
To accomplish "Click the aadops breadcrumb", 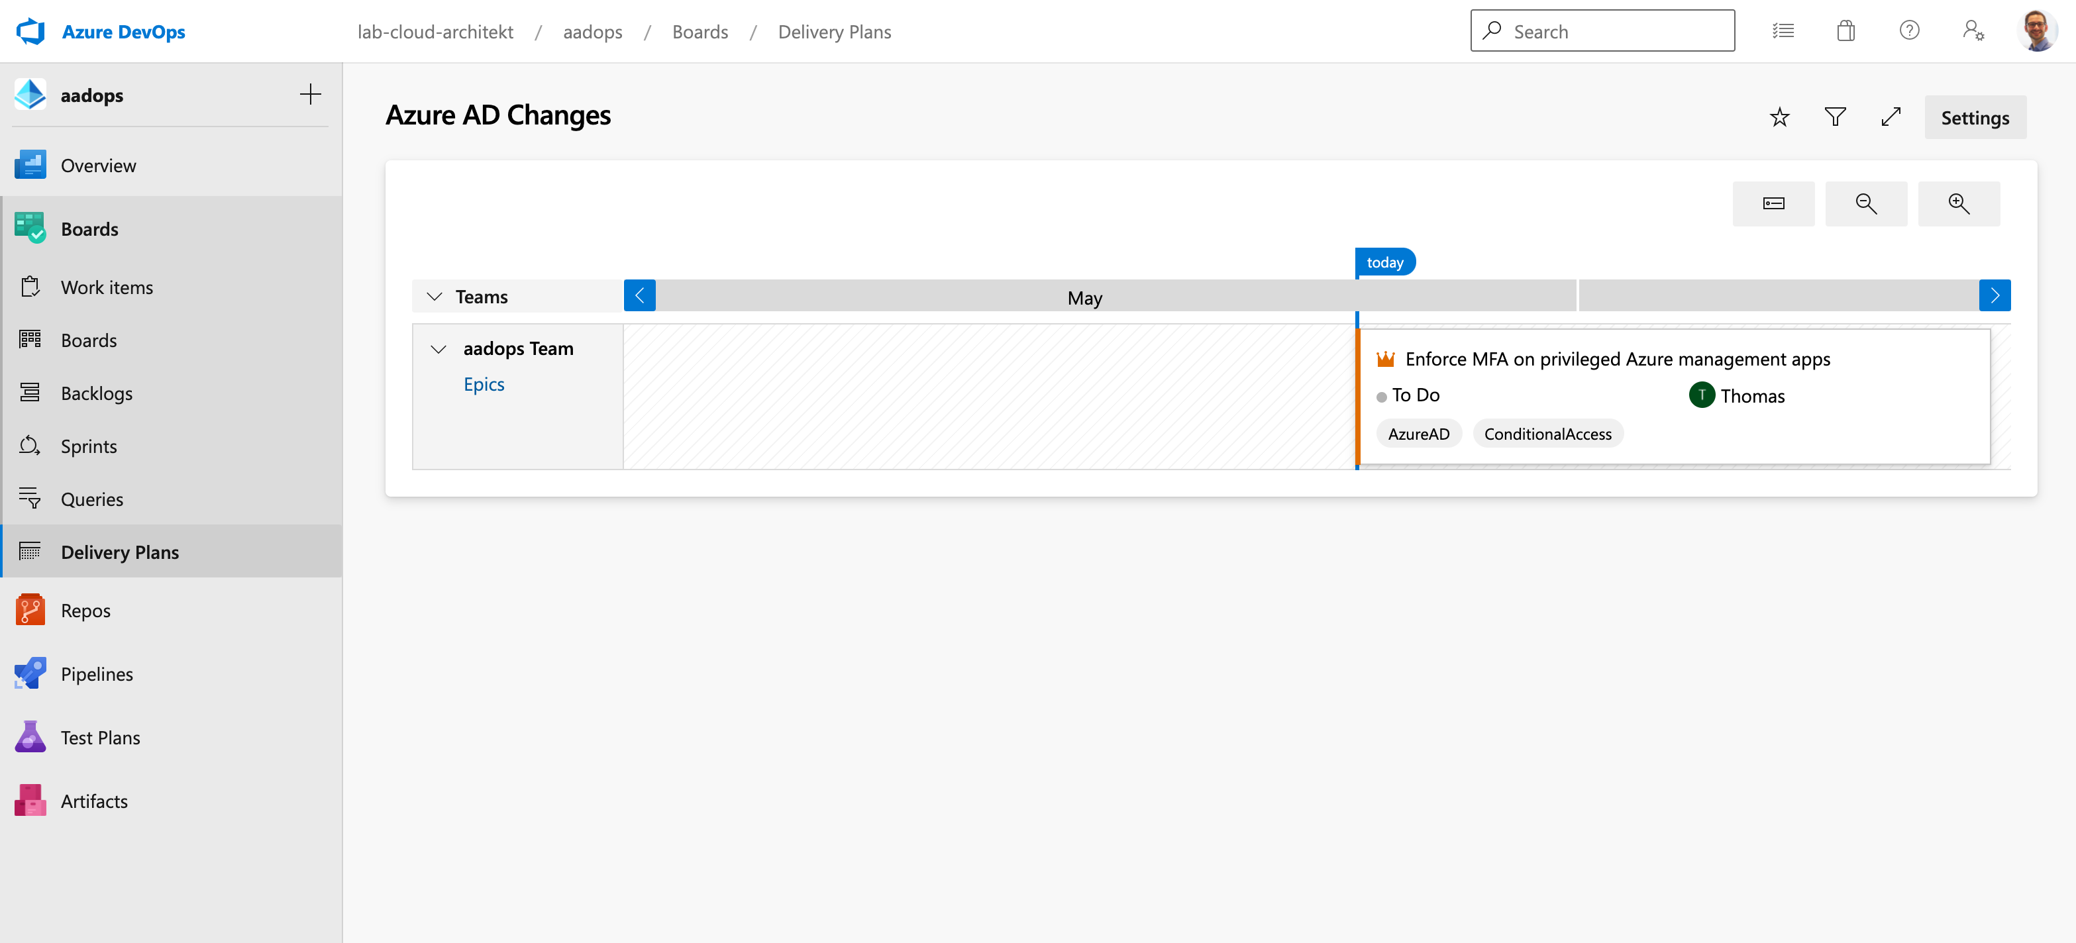I will coord(592,31).
